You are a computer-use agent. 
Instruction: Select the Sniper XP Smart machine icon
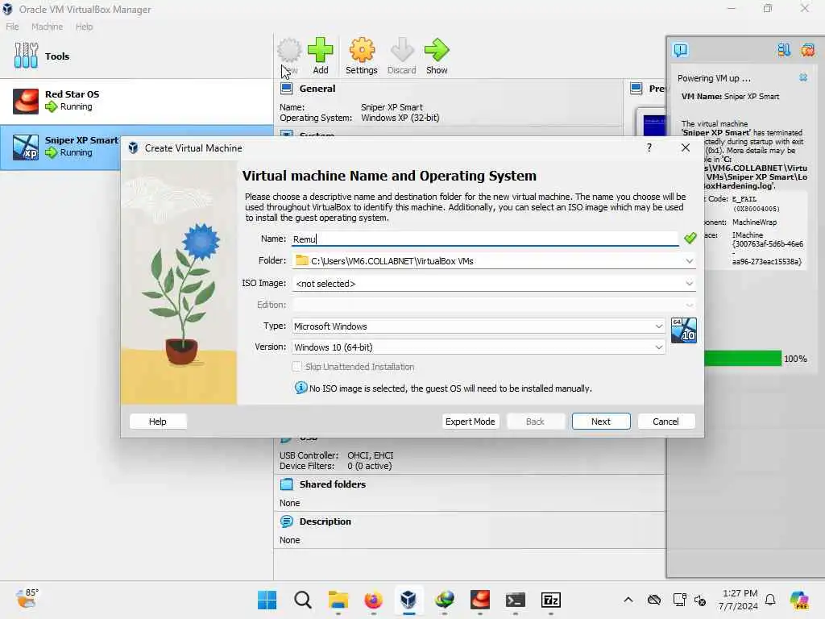point(25,147)
